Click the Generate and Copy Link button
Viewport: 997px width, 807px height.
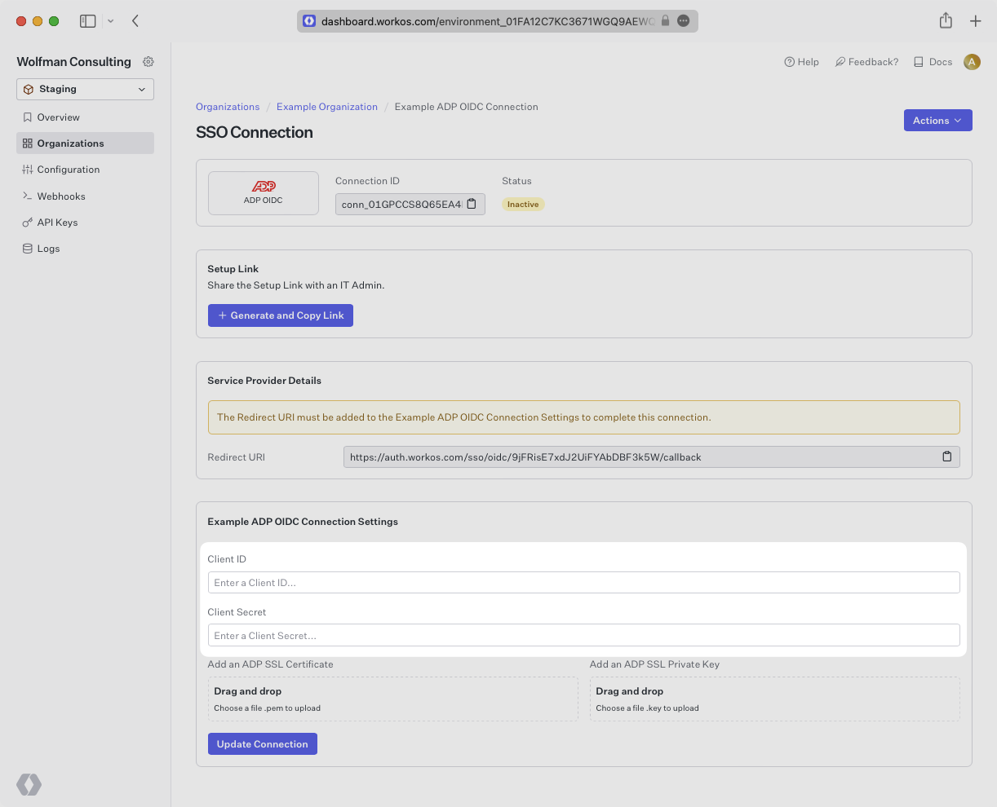pos(280,315)
